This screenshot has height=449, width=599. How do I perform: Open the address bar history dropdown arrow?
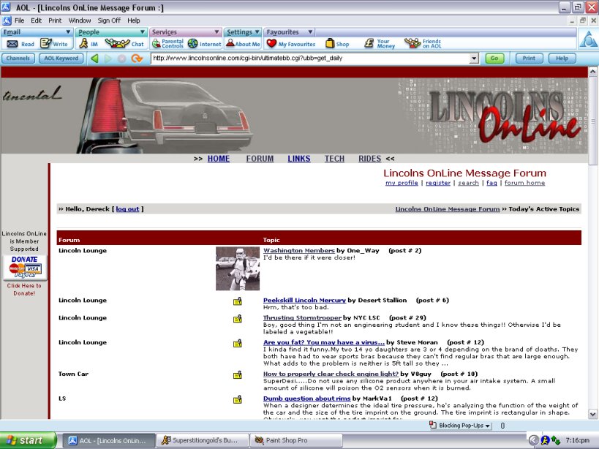click(x=474, y=59)
